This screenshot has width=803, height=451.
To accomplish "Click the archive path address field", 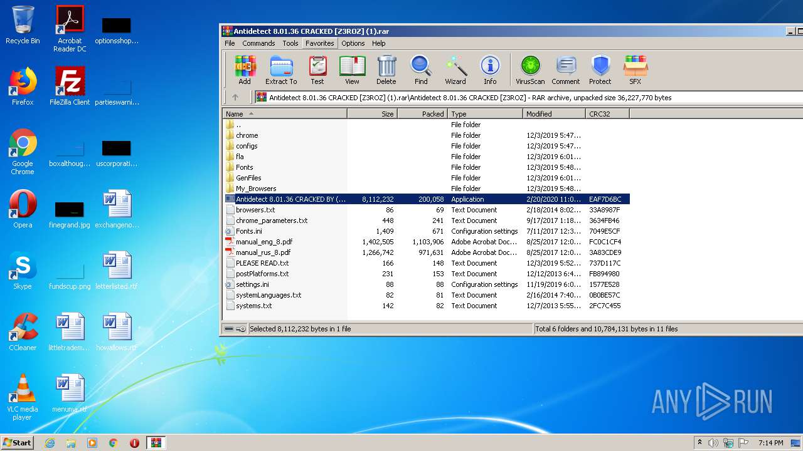I will 528,98.
